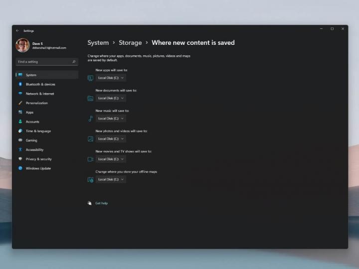This screenshot has height=269, width=359.
Task: Click the Windows Update circular arrows icon
Action: tap(20, 168)
